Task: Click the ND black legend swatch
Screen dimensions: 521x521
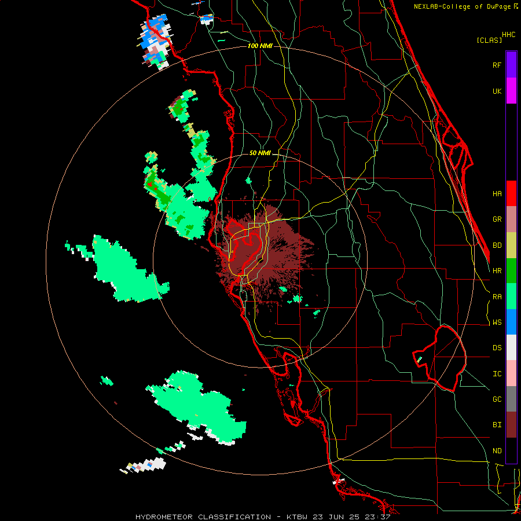Action: click(x=511, y=450)
